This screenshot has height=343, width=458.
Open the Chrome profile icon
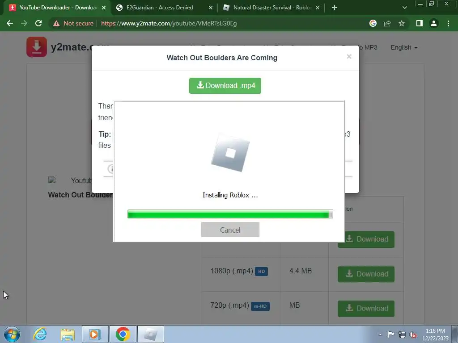coord(434,23)
